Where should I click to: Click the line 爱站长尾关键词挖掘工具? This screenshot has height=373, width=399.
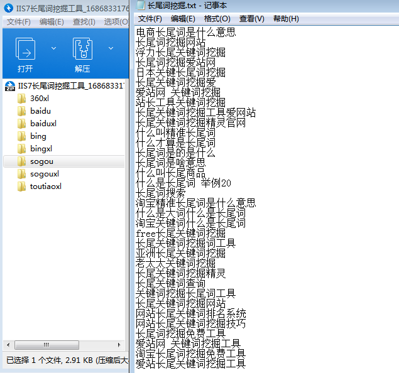point(190,364)
